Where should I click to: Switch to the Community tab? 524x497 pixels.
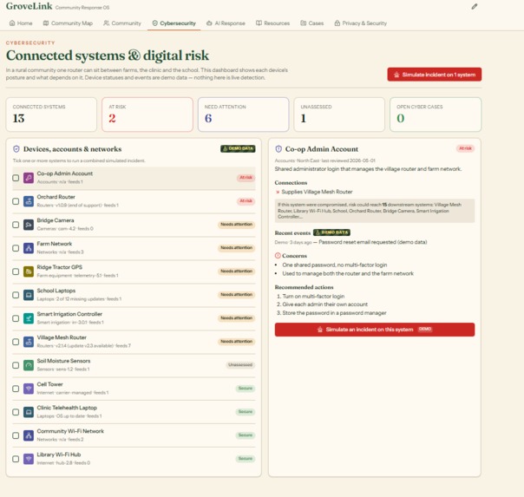[122, 23]
